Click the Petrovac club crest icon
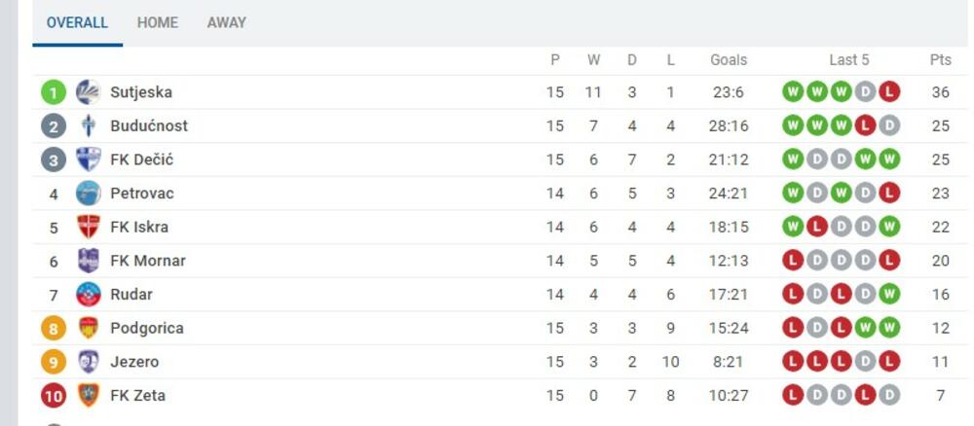This screenshot has width=974, height=426. [88, 194]
